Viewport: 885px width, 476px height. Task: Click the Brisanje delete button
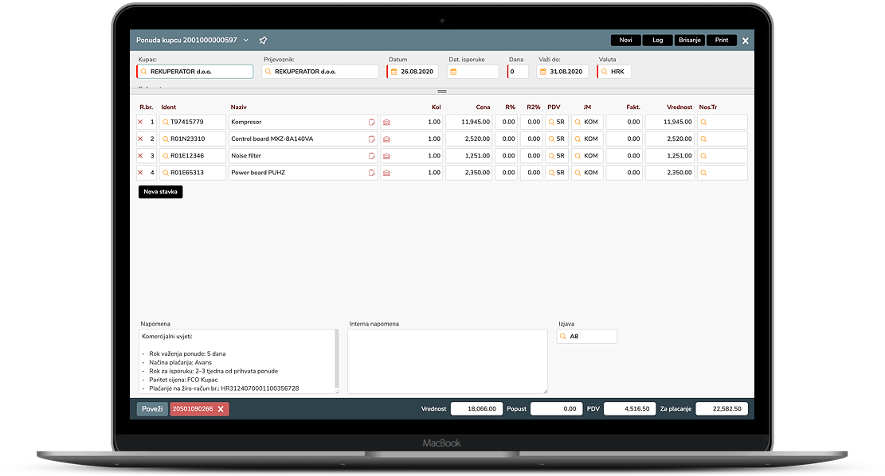pos(690,41)
